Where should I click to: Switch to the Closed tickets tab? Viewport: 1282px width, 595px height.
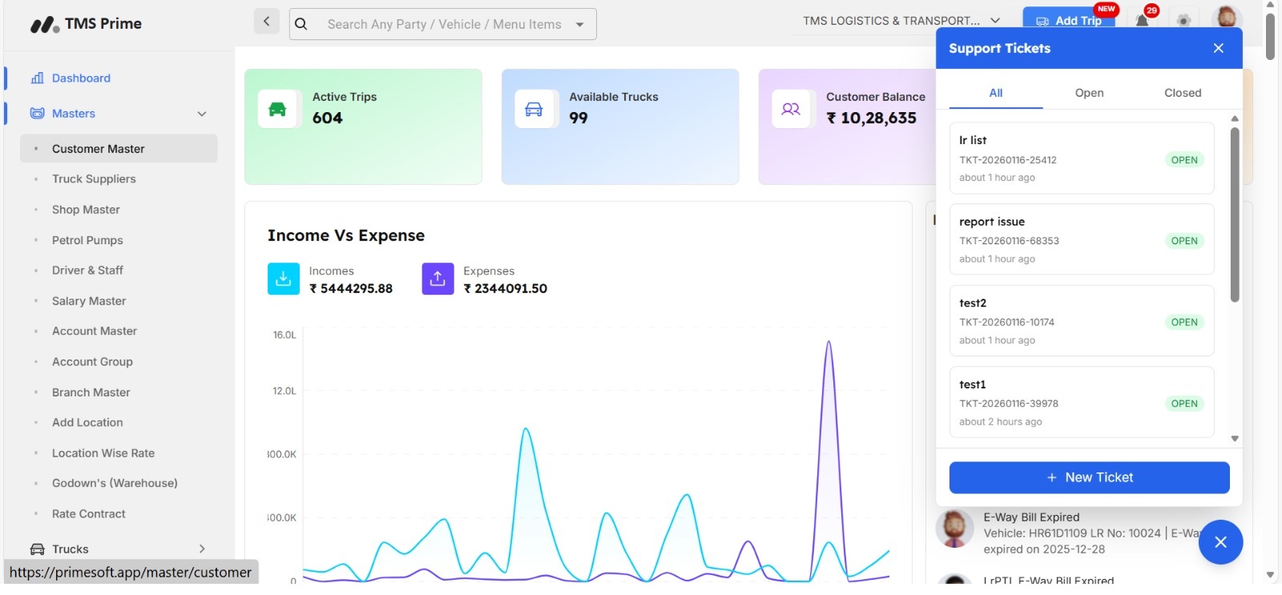click(x=1182, y=93)
